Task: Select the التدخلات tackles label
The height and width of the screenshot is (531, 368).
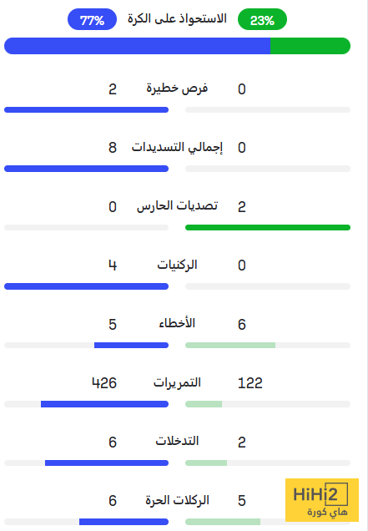Action: (x=177, y=441)
